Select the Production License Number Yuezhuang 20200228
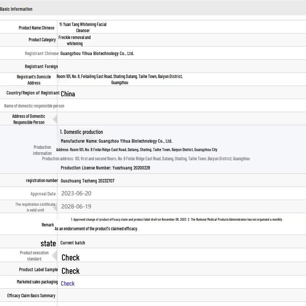The width and height of the screenshot is (306, 306). click(105, 168)
